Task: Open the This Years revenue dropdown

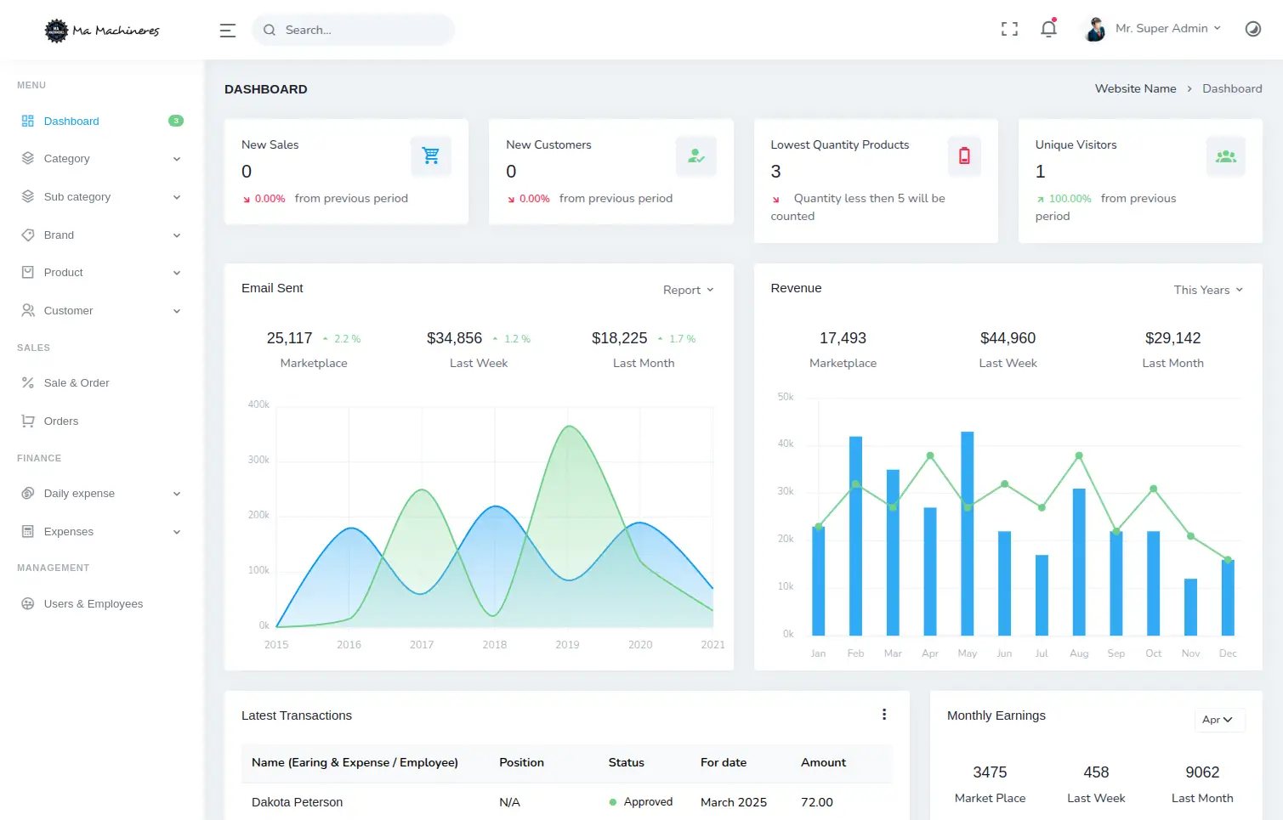Action: click(x=1209, y=290)
